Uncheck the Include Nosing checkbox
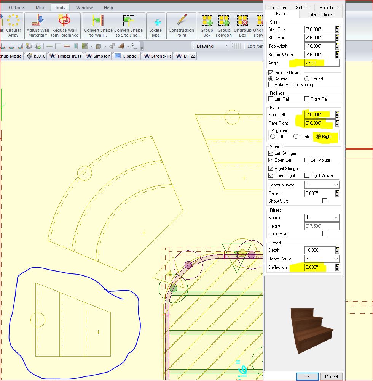The width and height of the screenshot is (373, 381). click(x=271, y=73)
